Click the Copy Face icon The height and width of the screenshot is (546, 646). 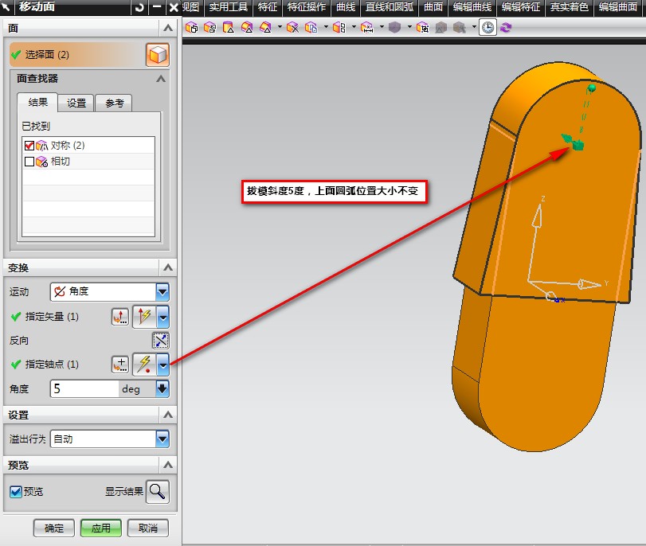(x=311, y=28)
